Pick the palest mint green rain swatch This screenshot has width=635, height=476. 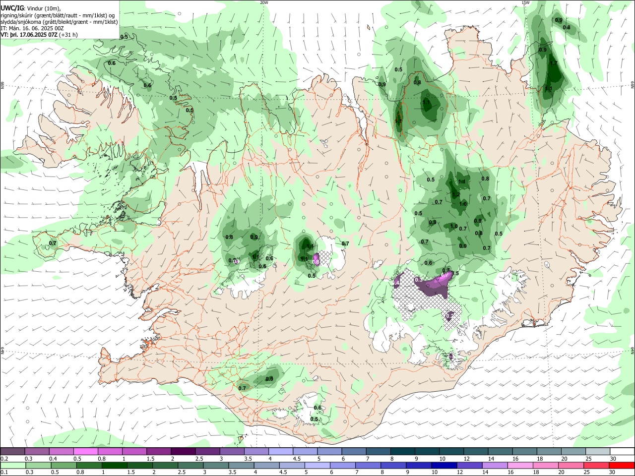(x=12, y=465)
